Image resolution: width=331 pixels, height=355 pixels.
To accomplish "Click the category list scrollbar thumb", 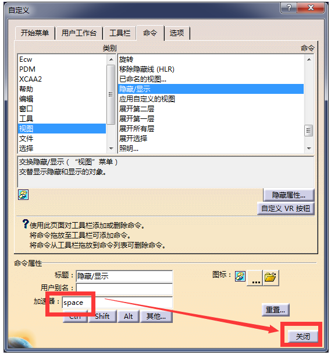I will coord(111,94).
